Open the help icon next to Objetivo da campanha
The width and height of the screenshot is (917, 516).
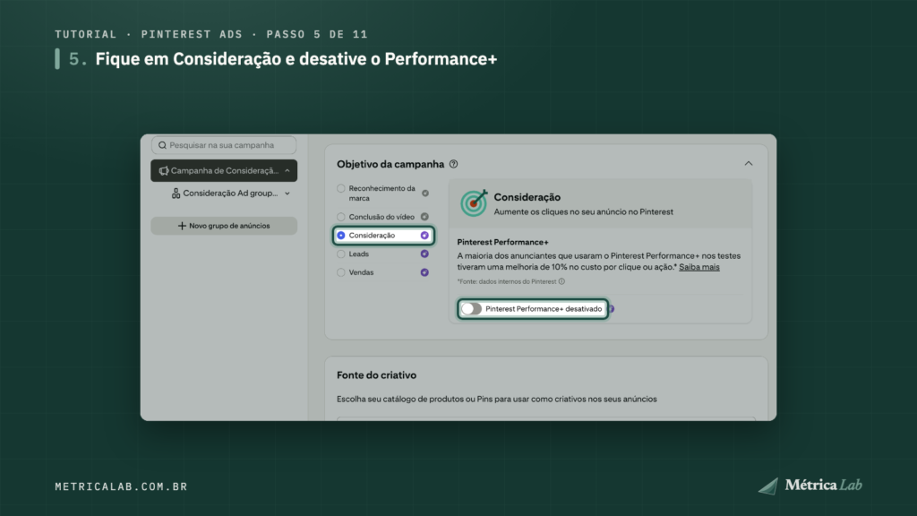(x=454, y=165)
